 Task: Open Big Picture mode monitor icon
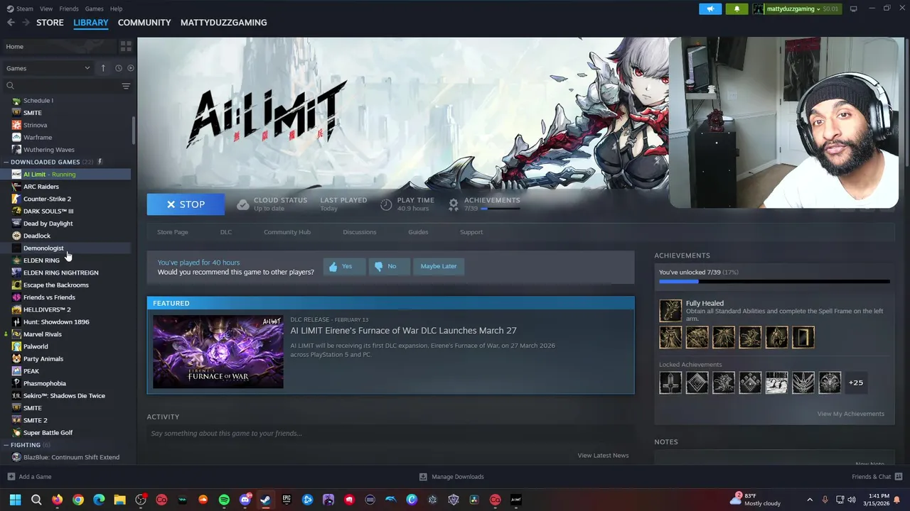[x=853, y=9]
